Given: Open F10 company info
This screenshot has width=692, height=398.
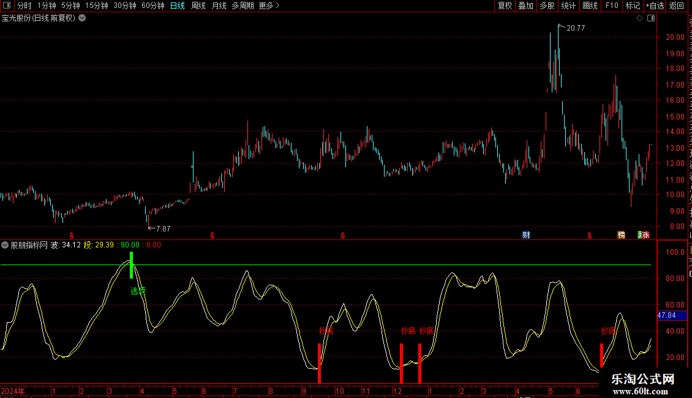Looking at the screenshot, I should coord(612,6).
